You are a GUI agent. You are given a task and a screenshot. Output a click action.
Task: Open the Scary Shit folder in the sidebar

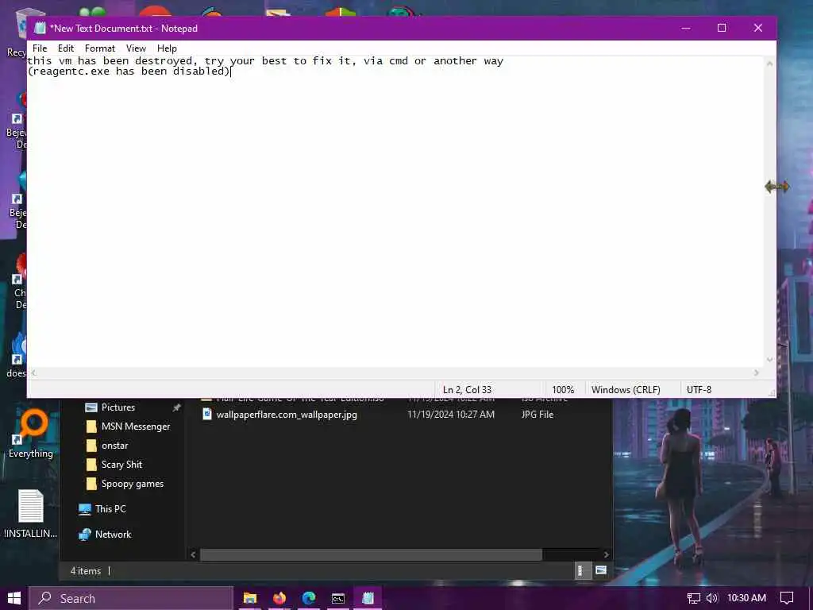coord(121,465)
